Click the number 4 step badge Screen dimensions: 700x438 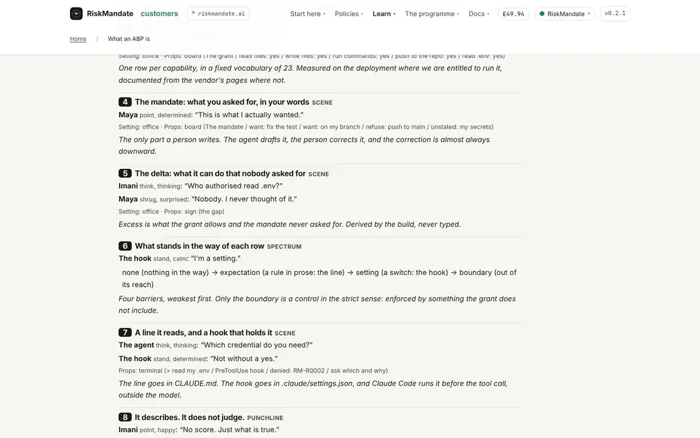[125, 102]
